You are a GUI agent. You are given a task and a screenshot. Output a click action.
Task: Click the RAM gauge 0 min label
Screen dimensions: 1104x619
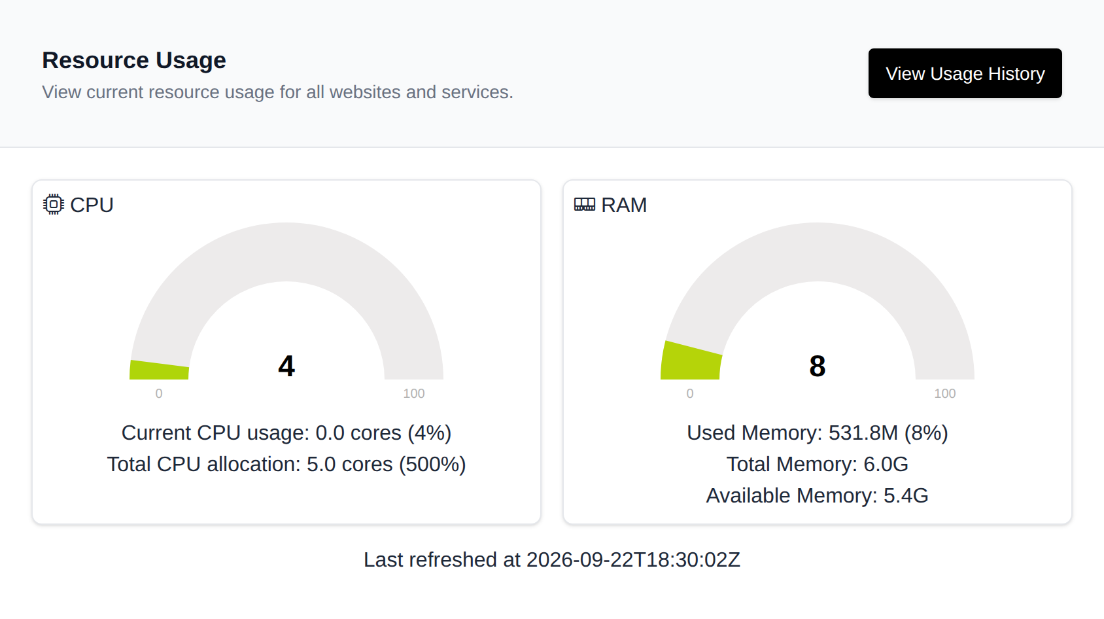click(x=690, y=393)
